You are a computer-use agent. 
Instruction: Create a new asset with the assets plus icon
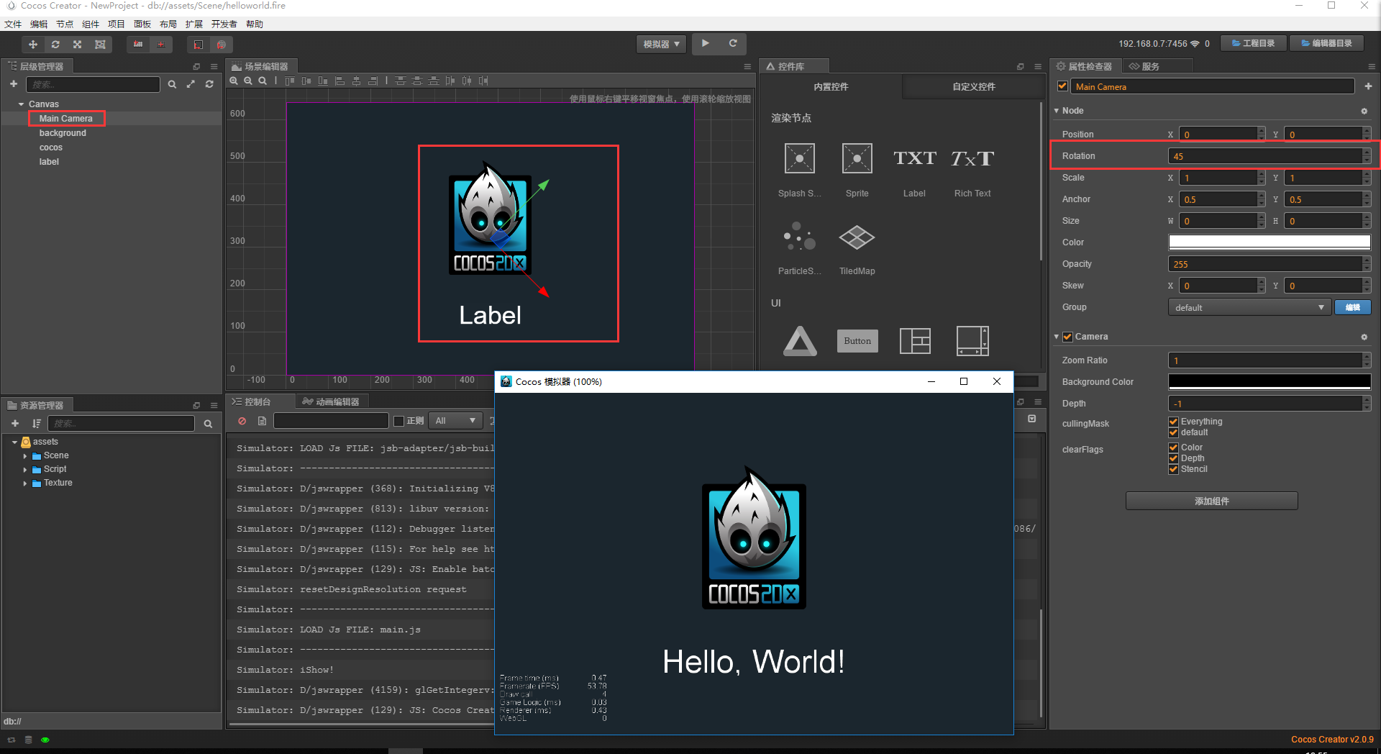15,424
